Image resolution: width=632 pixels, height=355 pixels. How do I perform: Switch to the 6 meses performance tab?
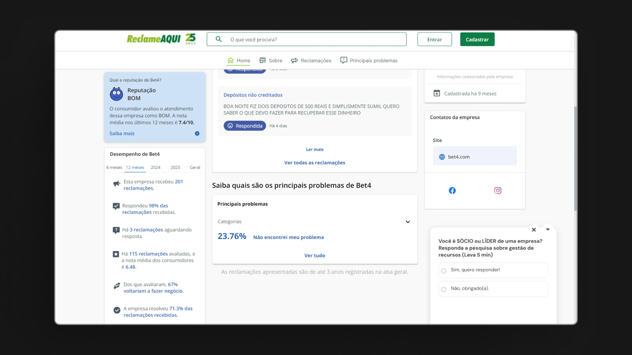click(114, 168)
